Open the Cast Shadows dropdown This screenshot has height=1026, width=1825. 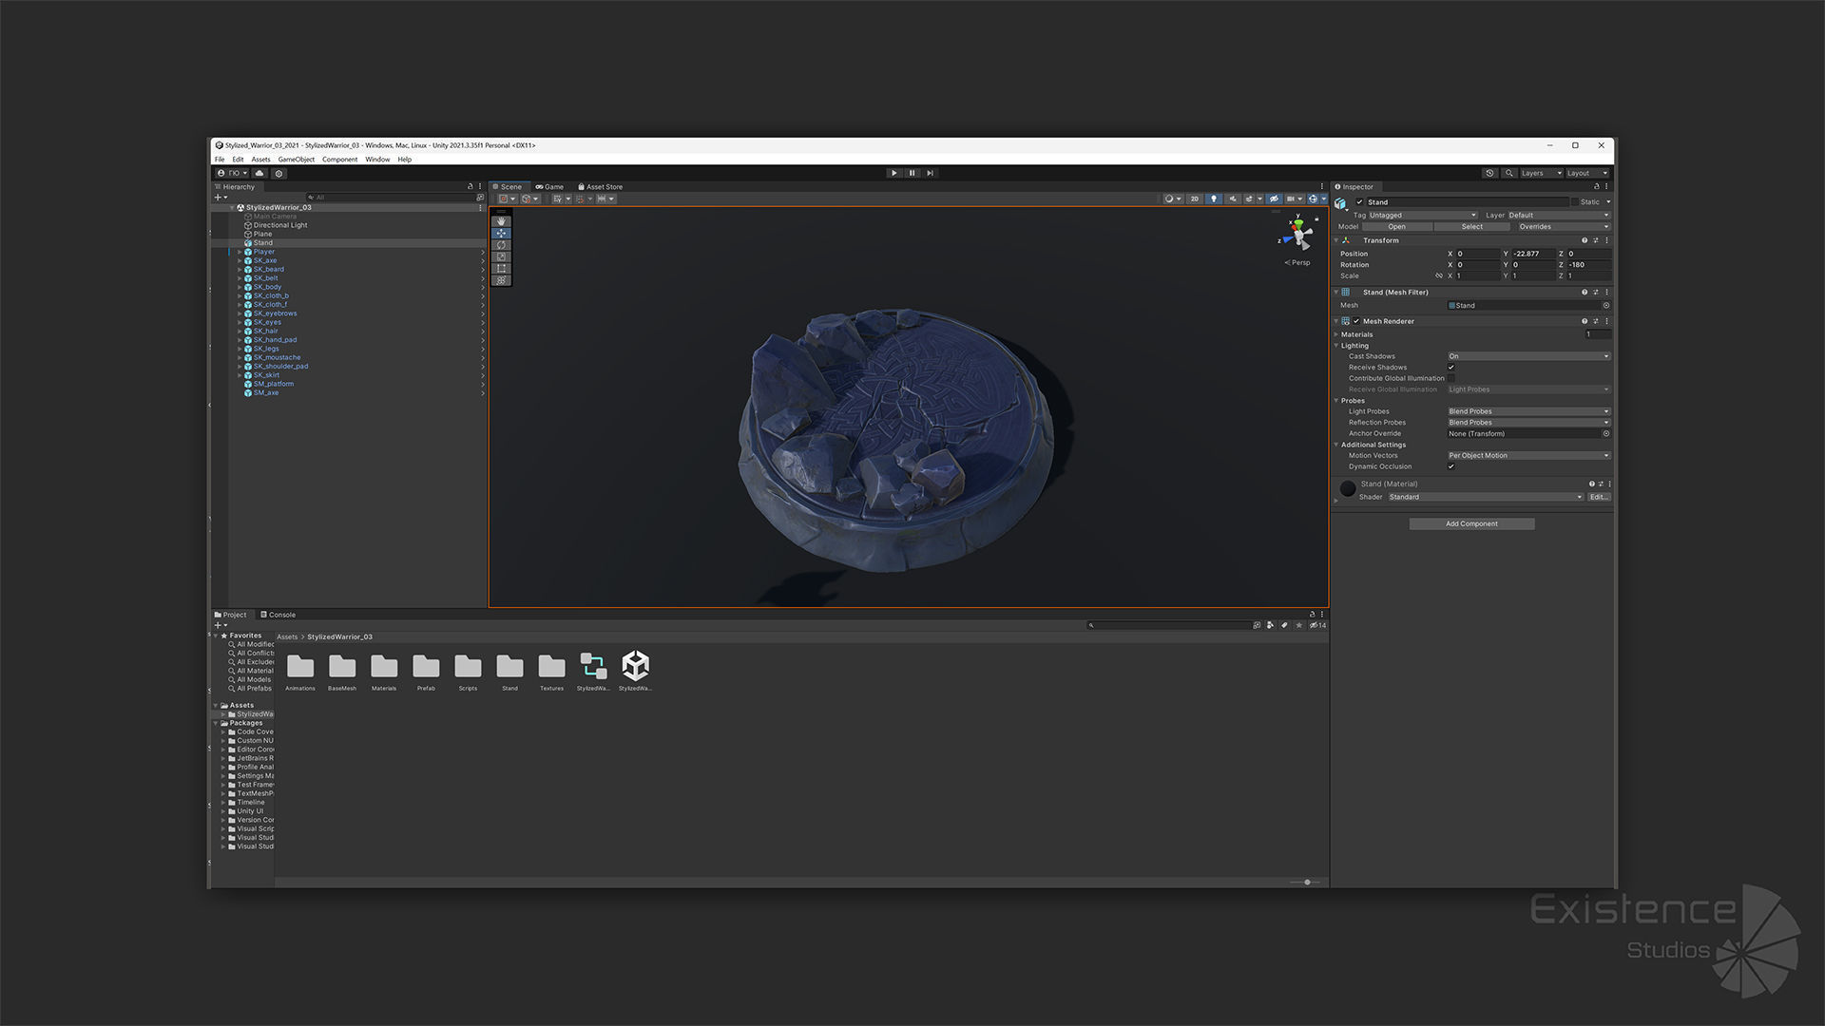pos(1527,356)
